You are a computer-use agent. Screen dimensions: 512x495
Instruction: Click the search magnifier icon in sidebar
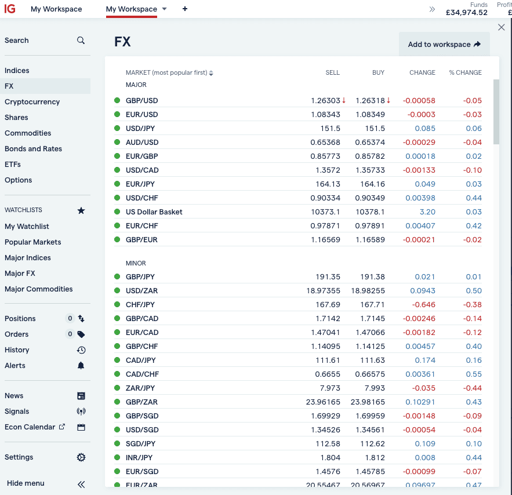(x=81, y=41)
